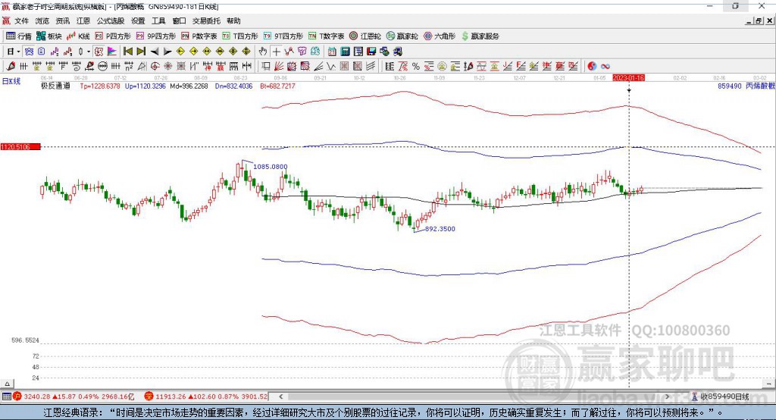Switch to K线 candlestick chart

(78, 36)
